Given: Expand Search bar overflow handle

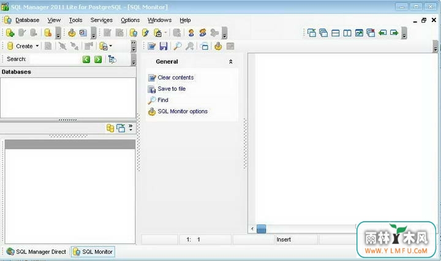Looking at the screenshot, I should point(134,59).
